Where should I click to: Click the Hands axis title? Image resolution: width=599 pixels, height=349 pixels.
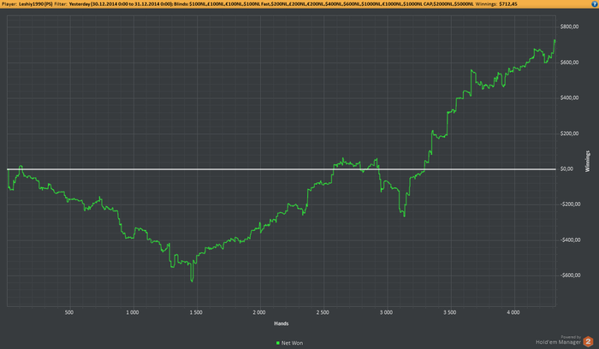282,323
